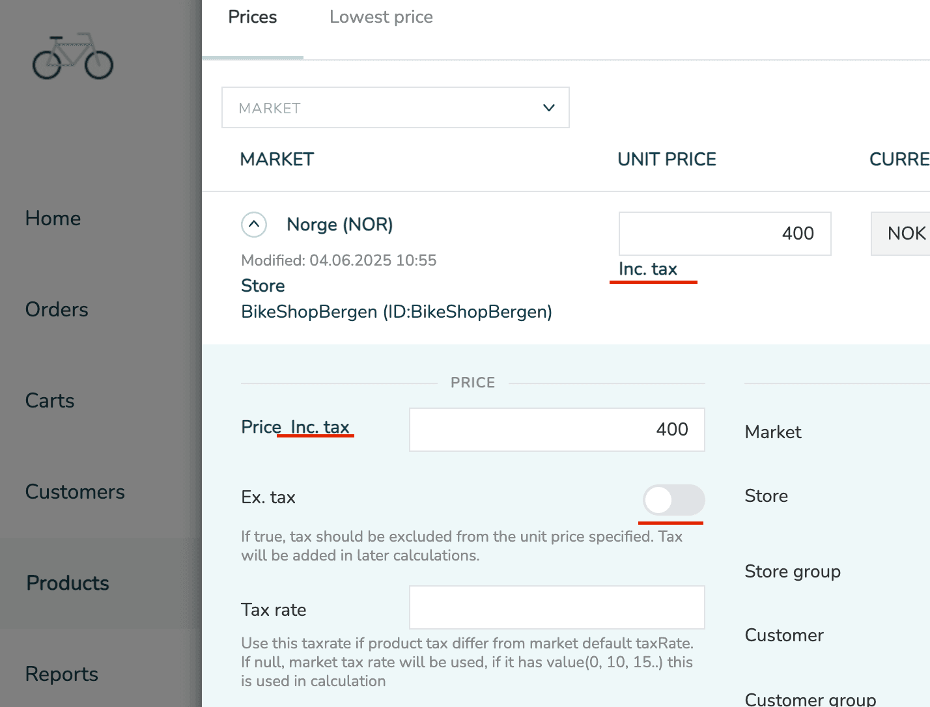Click the Norge (NOR) market name
Viewport: 930px width, 707px height.
[x=339, y=225]
